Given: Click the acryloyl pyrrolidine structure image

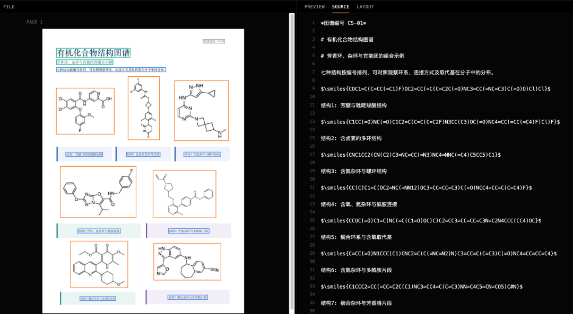Looking at the screenshot, I should pos(185,194).
